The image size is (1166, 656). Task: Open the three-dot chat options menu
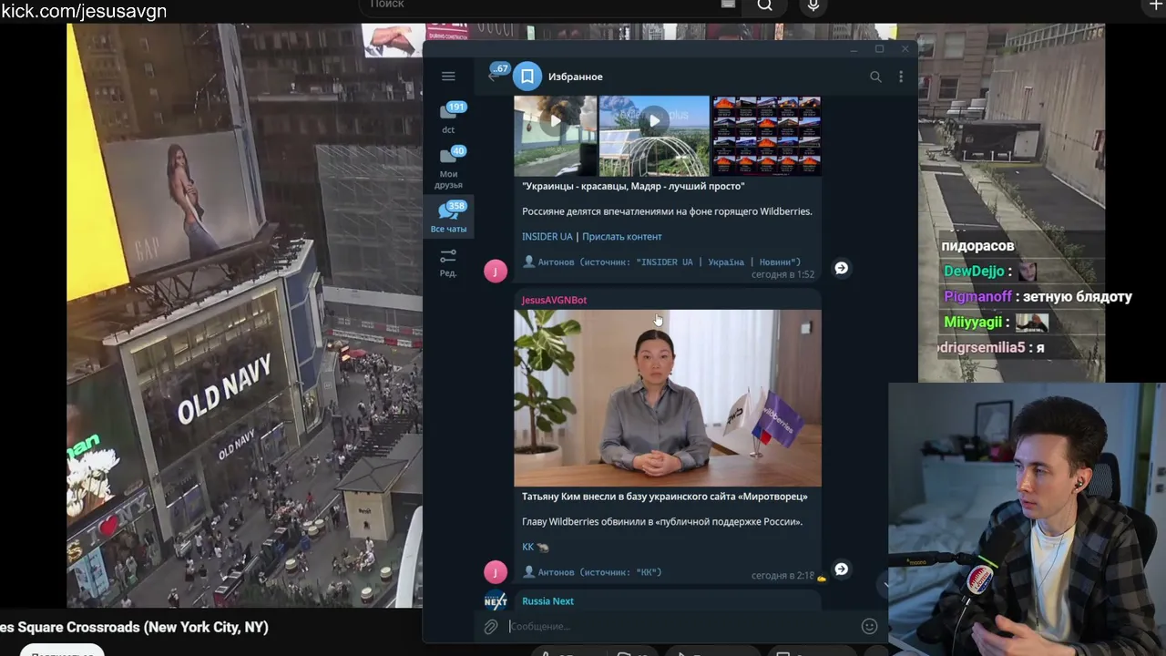tap(901, 77)
